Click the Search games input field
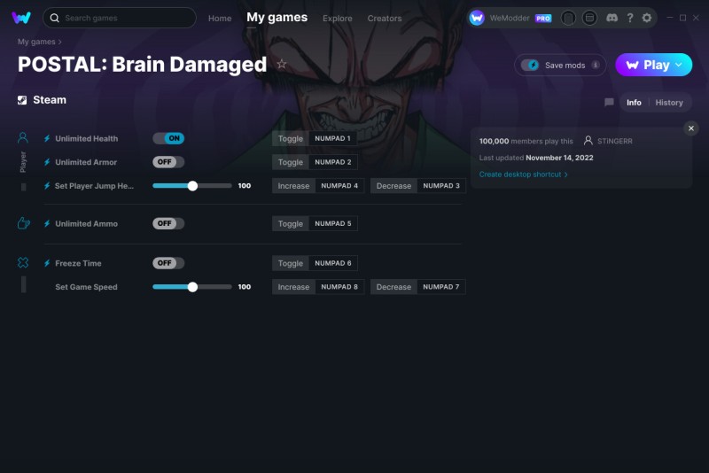This screenshot has height=473, width=709. click(120, 18)
